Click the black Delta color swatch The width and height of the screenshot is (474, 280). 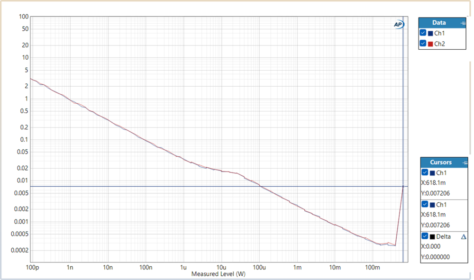tap(432, 237)
